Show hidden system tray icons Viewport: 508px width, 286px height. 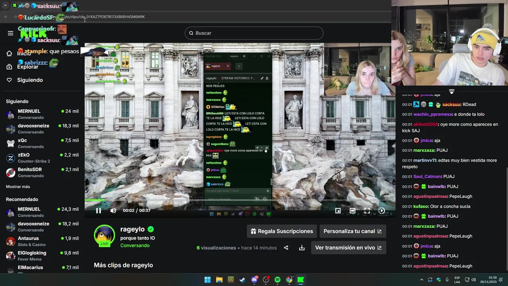coord(421,280)
